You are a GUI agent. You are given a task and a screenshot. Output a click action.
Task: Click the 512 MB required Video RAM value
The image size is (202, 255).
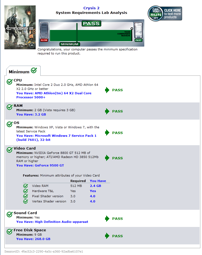click(x=76, y=186)
